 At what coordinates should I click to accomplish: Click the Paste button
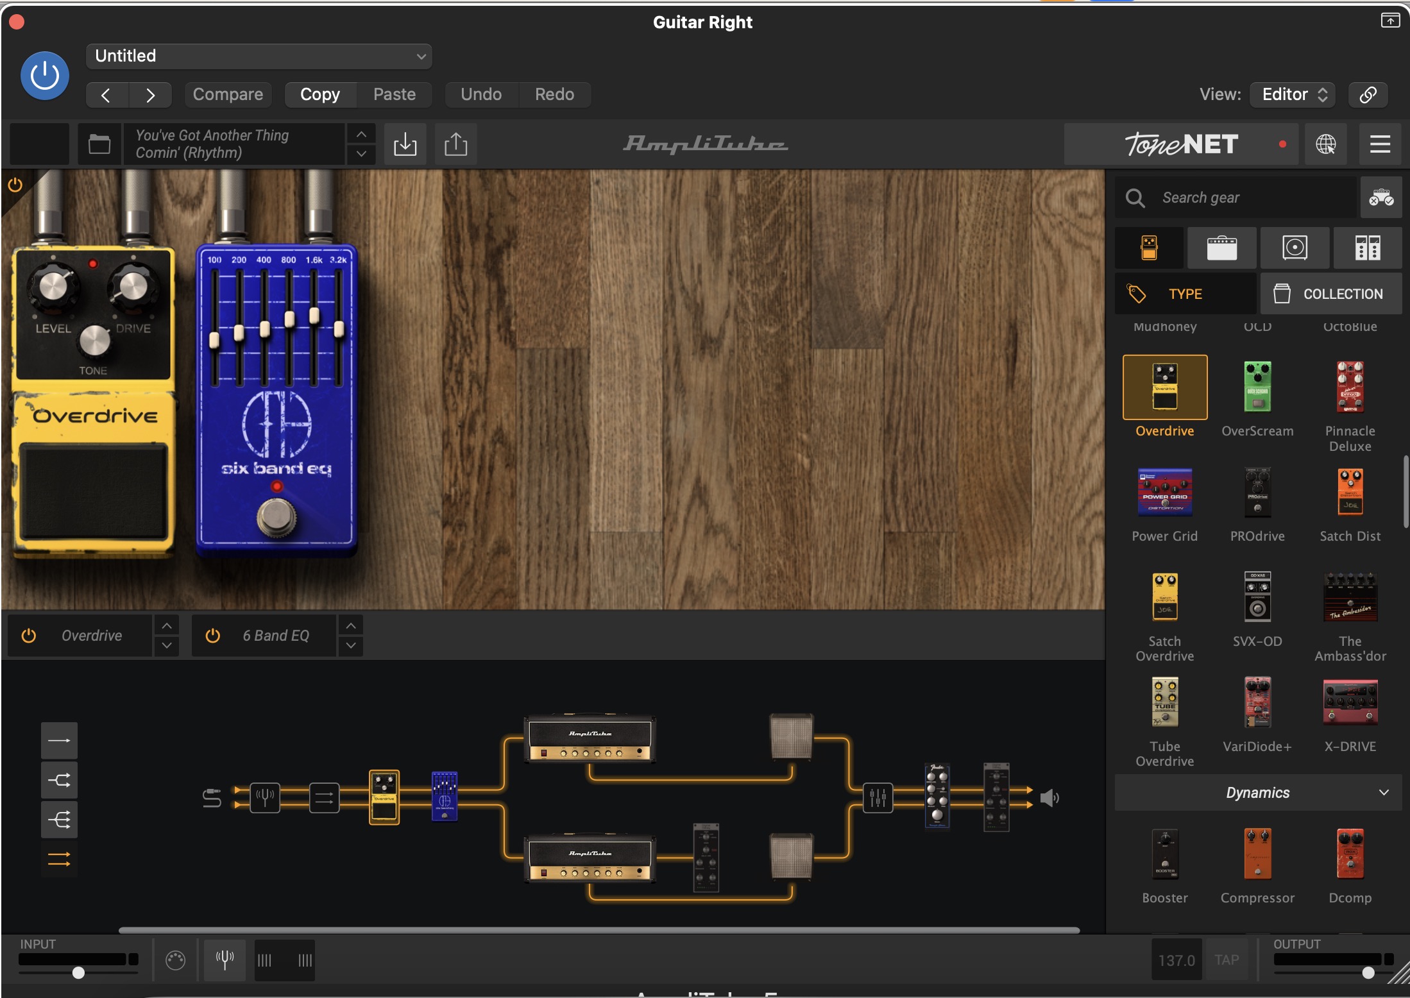tap(395, 94)
